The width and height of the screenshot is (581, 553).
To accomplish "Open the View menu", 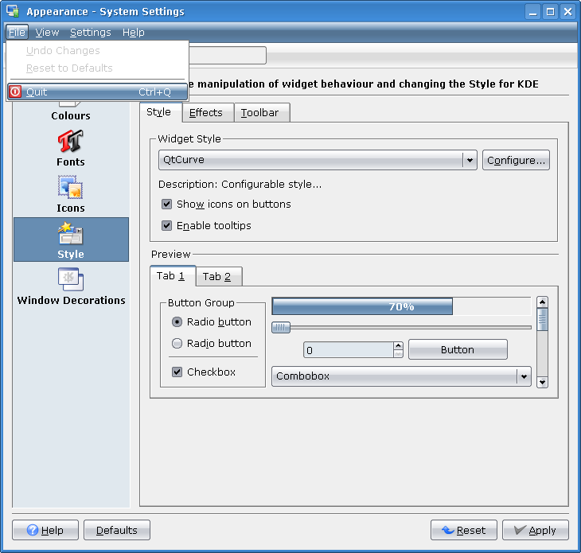I will point(47,33).
